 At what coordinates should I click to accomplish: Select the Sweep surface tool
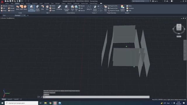(4, 10)
